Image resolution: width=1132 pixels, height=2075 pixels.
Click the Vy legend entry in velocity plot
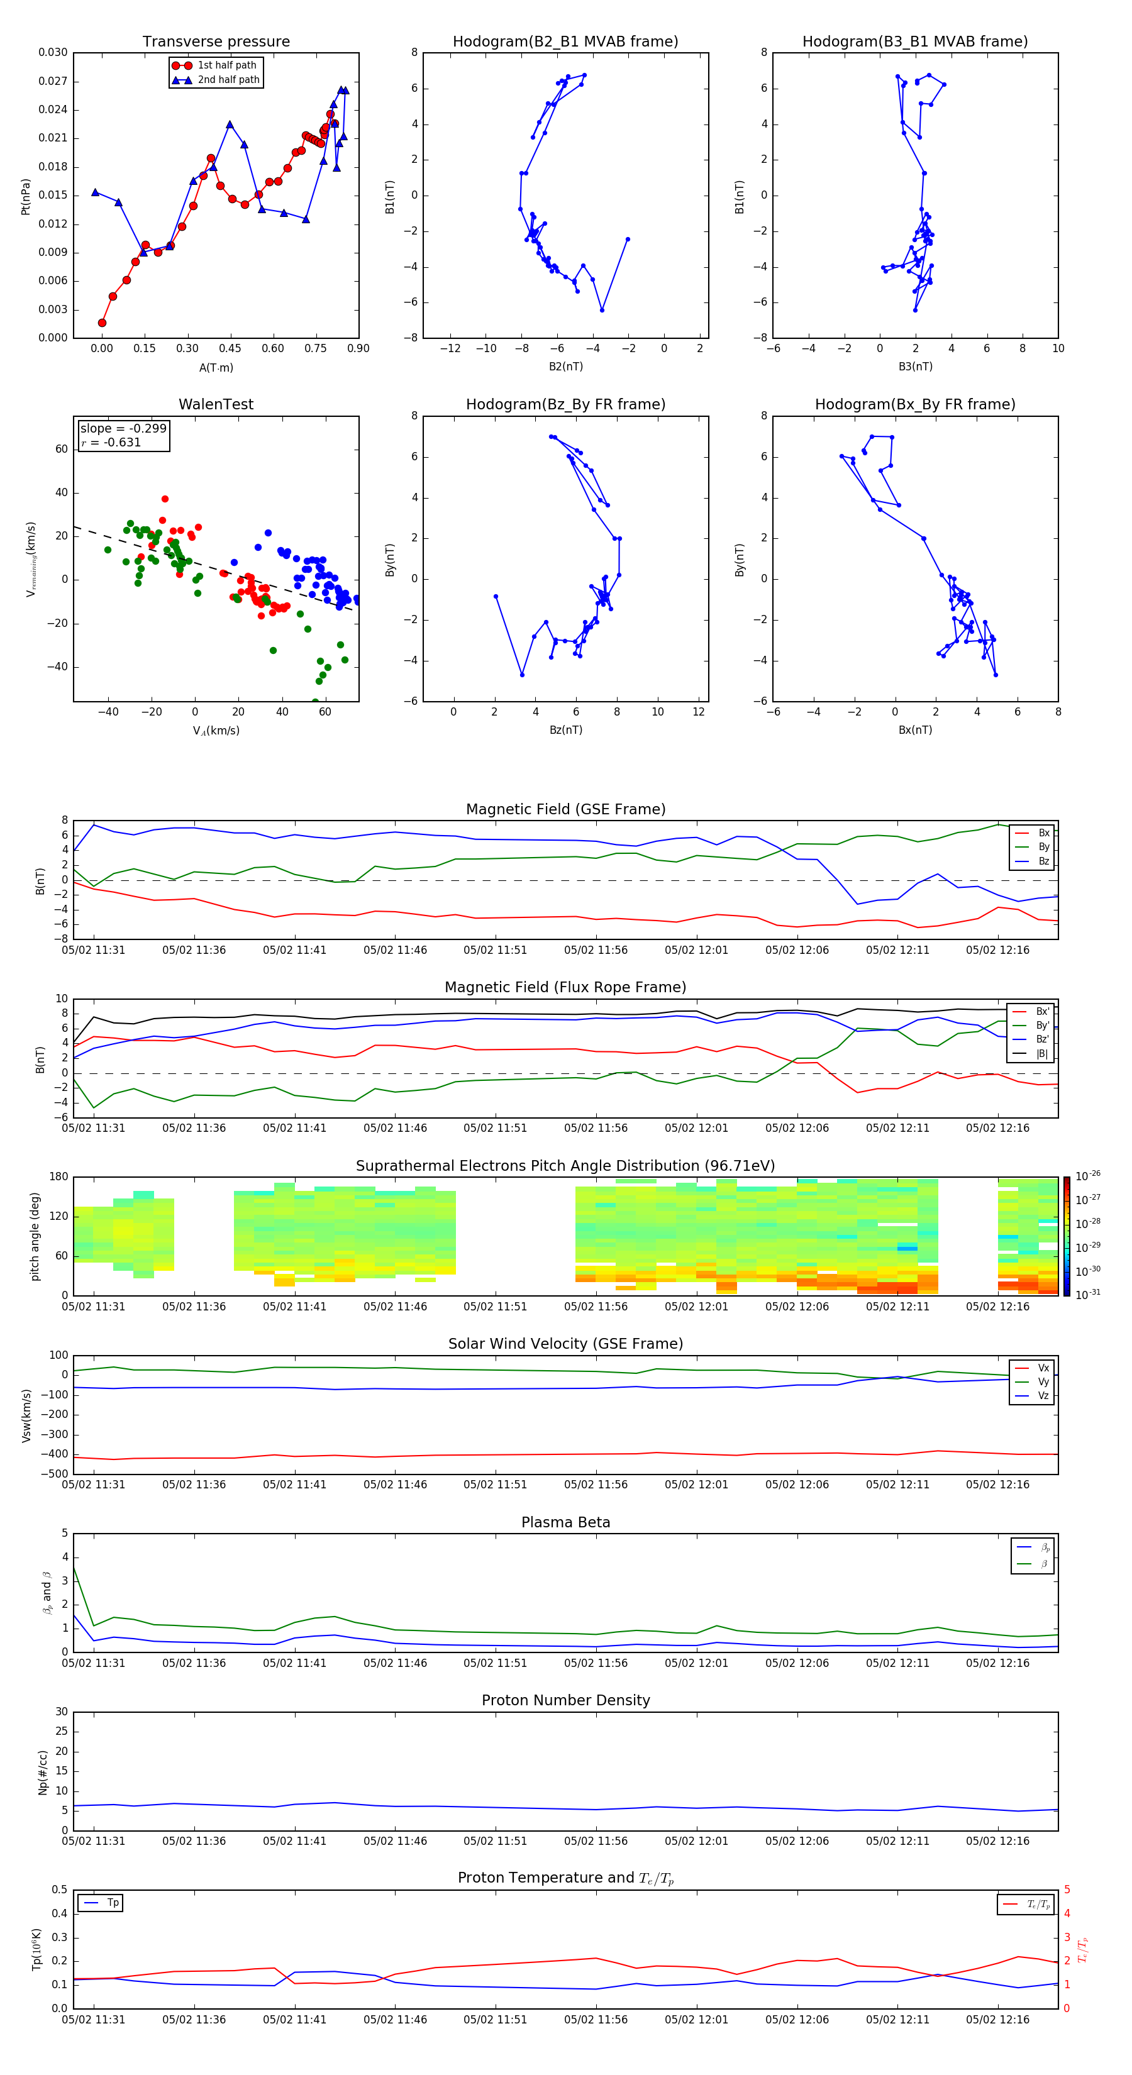(1032, 1382)
